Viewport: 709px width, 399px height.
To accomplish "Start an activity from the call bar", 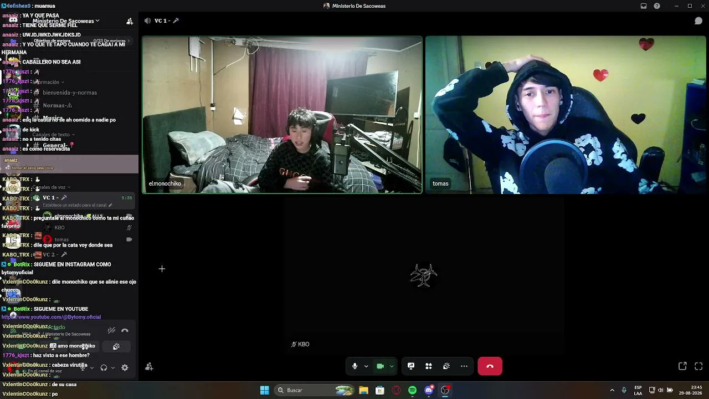I will click(429, 366).
